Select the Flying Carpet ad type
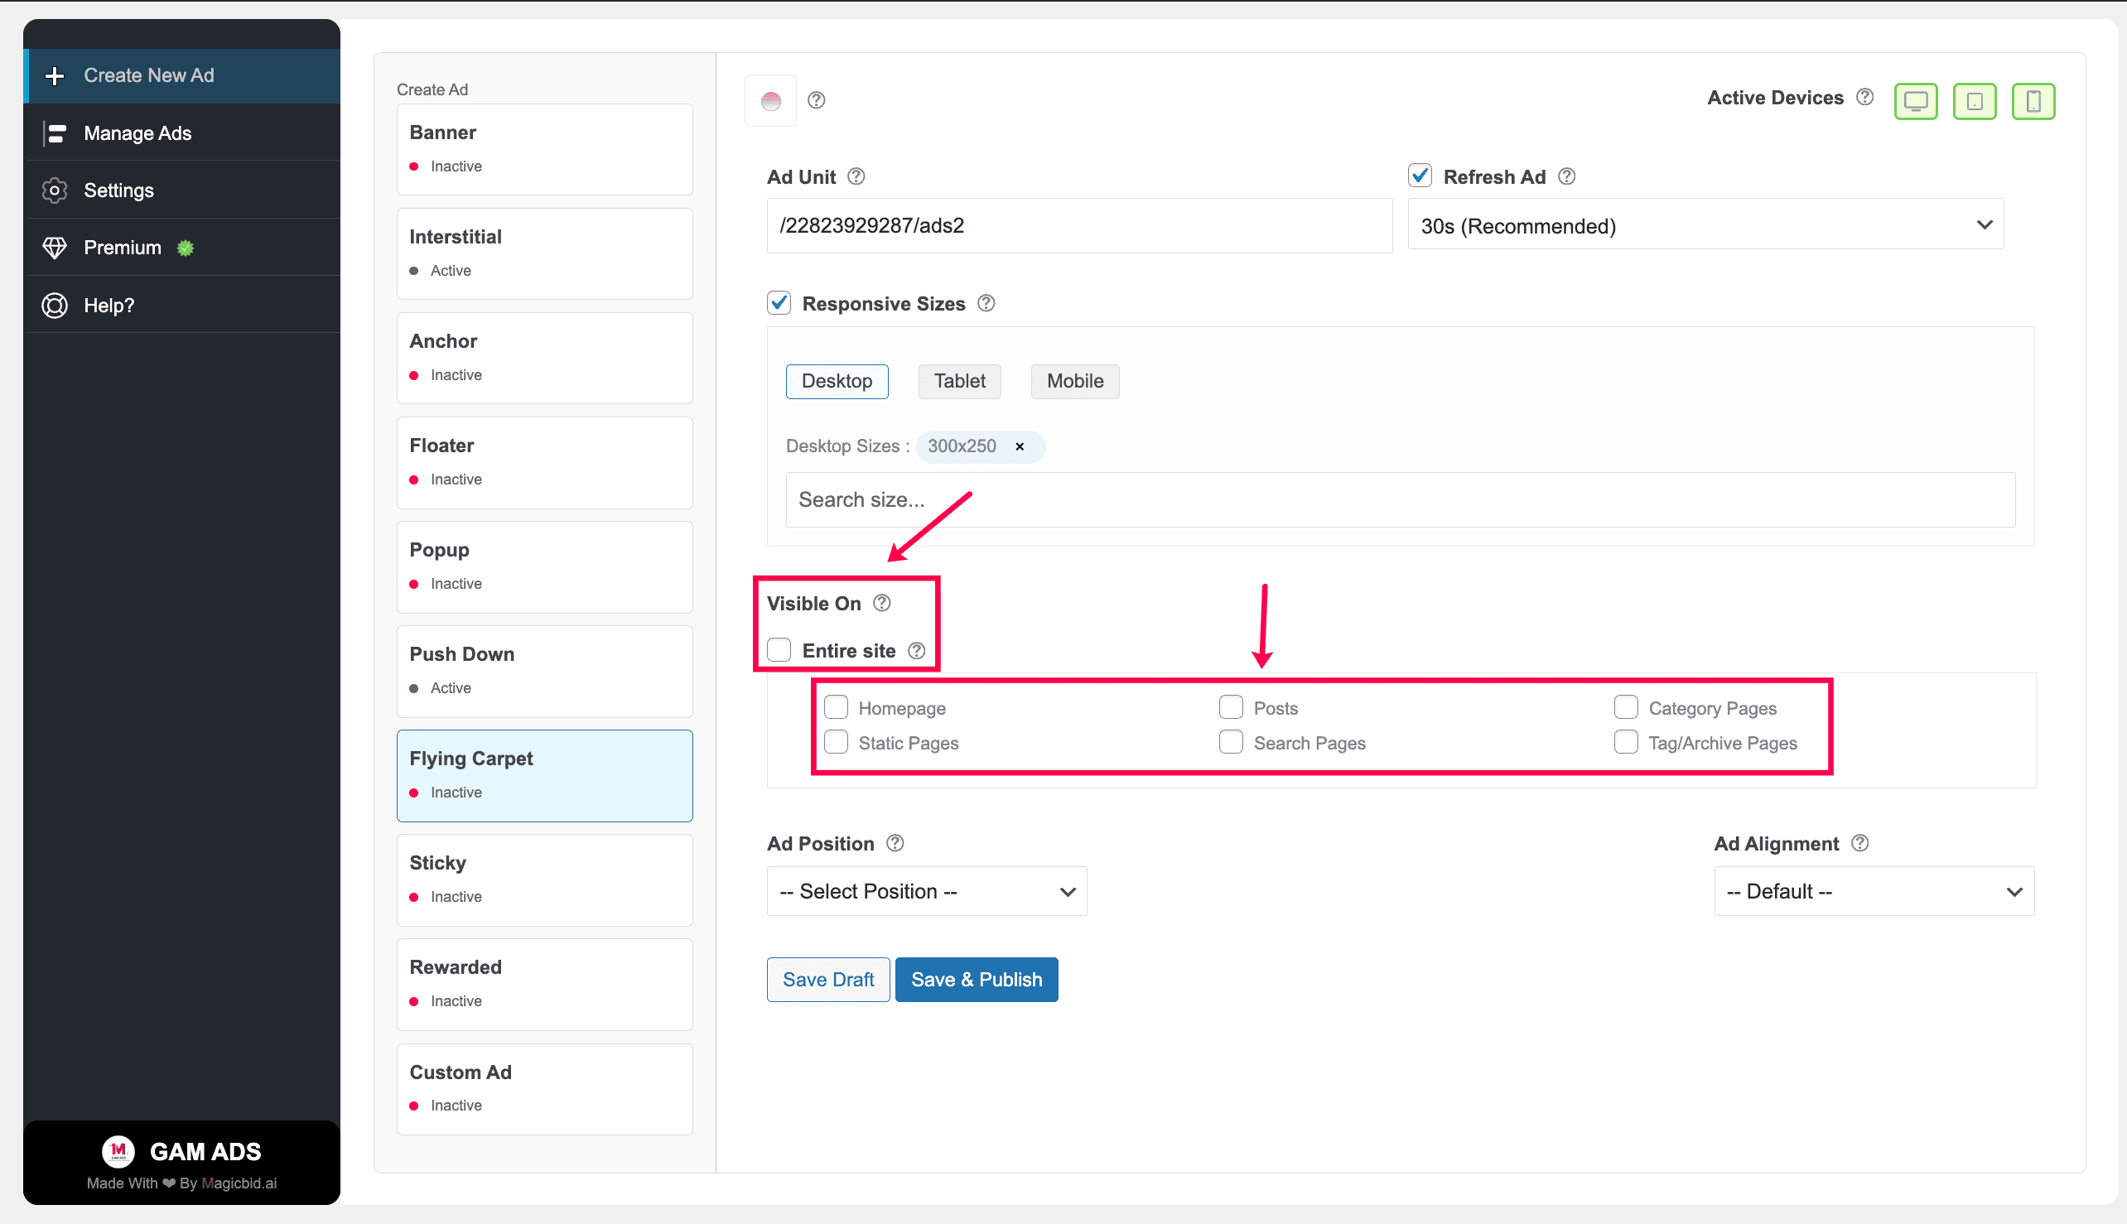2127x1224 pixels. tap(545, 775)
